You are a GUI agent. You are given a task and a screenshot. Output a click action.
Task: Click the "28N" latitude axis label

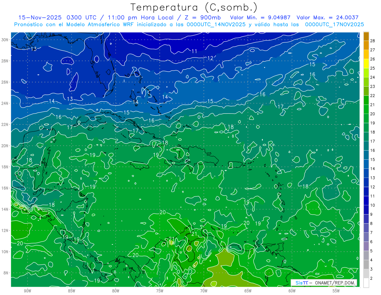tap(5, 61)
